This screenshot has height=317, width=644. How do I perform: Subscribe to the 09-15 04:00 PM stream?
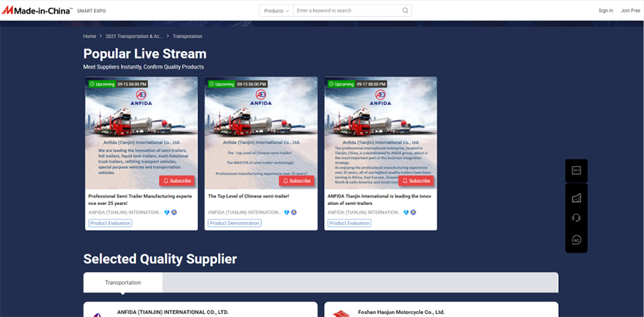point(177,181)
